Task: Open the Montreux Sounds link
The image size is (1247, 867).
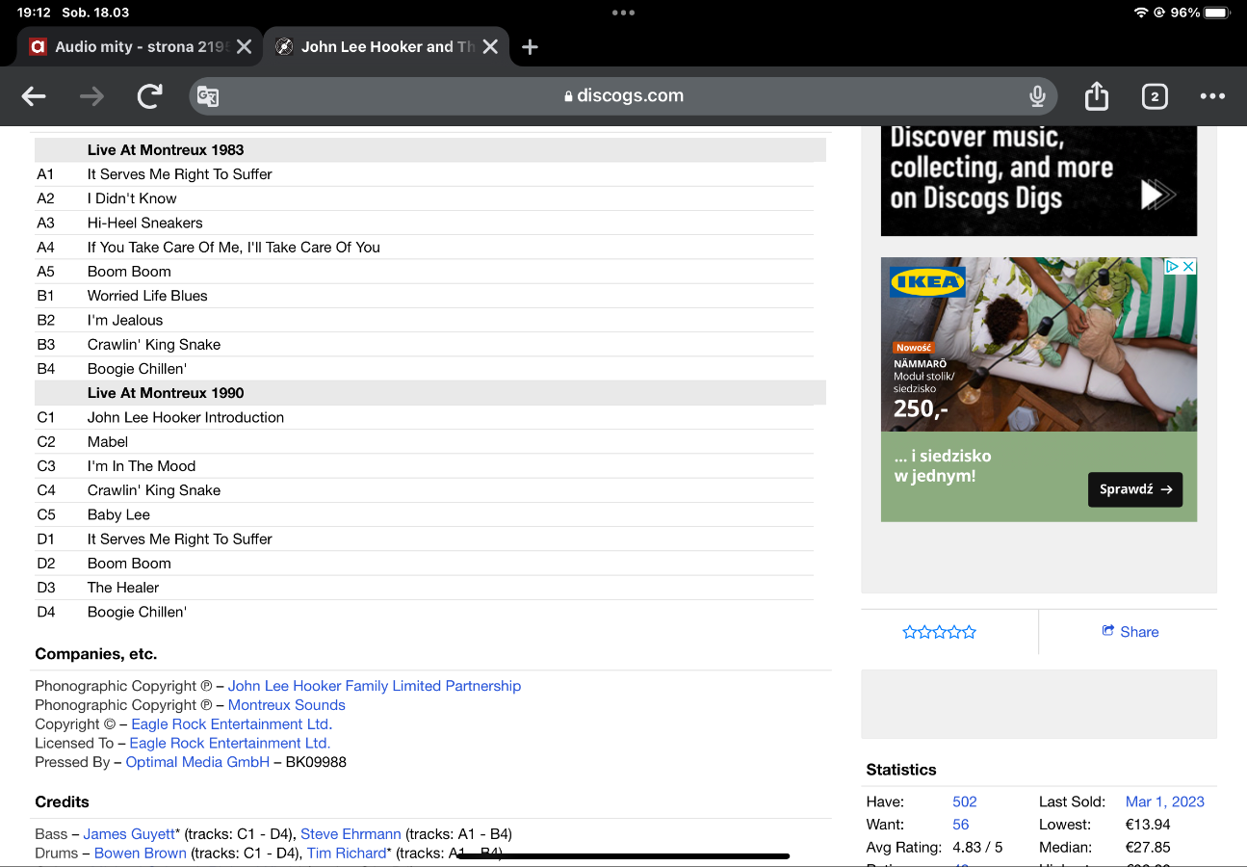Action: pyautogui.click(x=286, y=705)
